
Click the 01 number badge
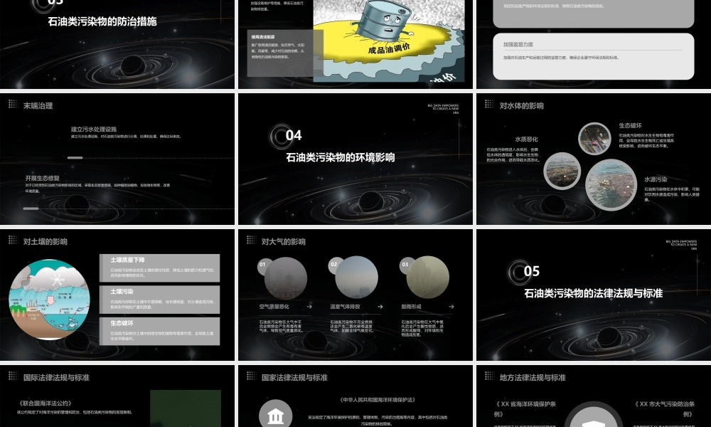coord(264,265)
